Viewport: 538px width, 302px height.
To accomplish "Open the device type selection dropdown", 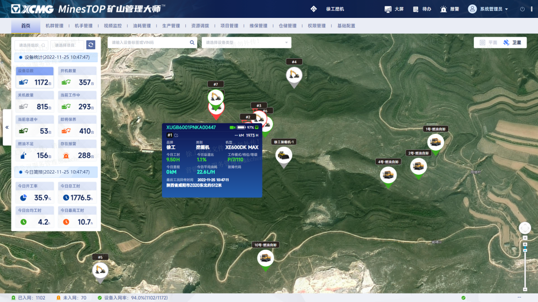I will point(246,43).
